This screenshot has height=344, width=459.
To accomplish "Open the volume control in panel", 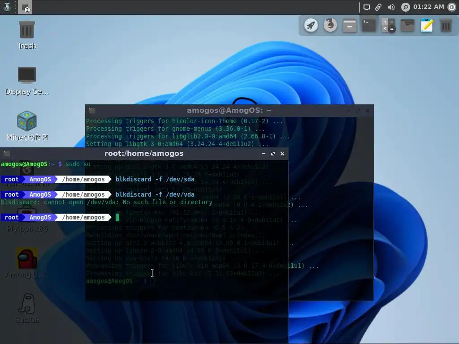I will tap(391, 7).
